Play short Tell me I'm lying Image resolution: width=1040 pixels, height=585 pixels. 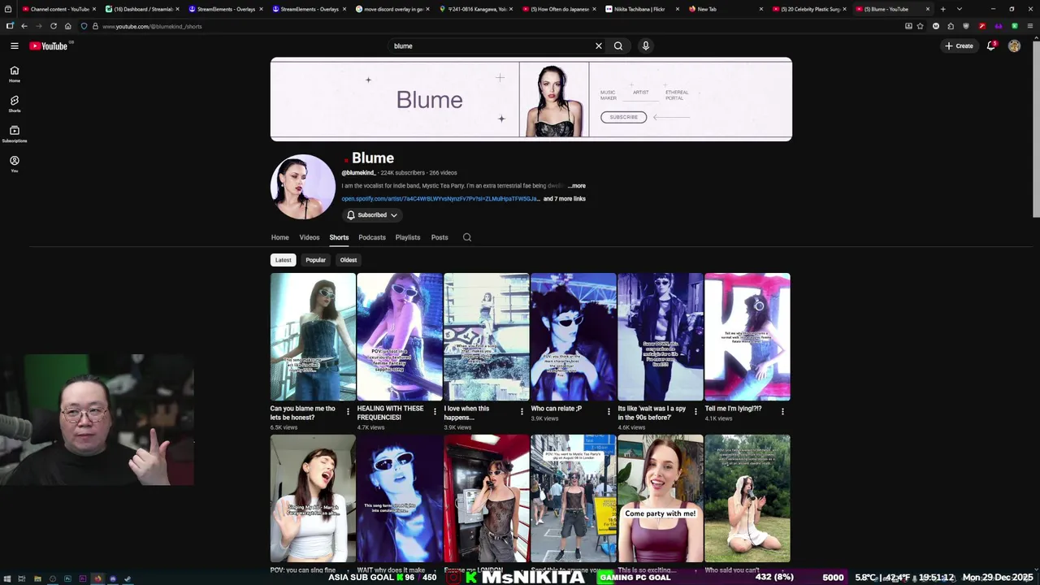(x=747, y=336)
